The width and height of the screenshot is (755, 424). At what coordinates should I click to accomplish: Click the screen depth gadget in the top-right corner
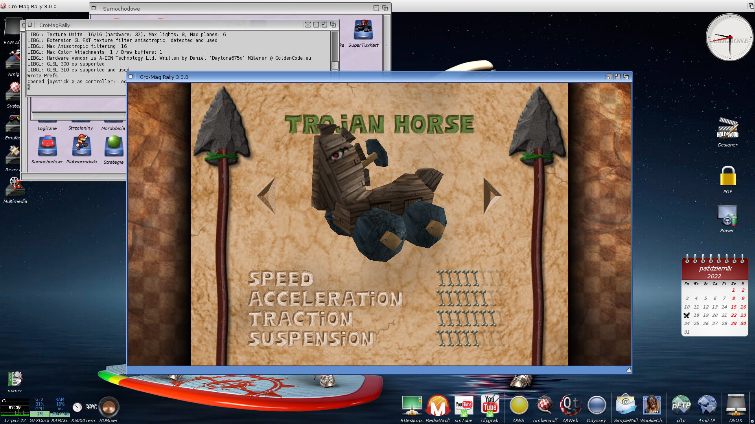point(751,6)
